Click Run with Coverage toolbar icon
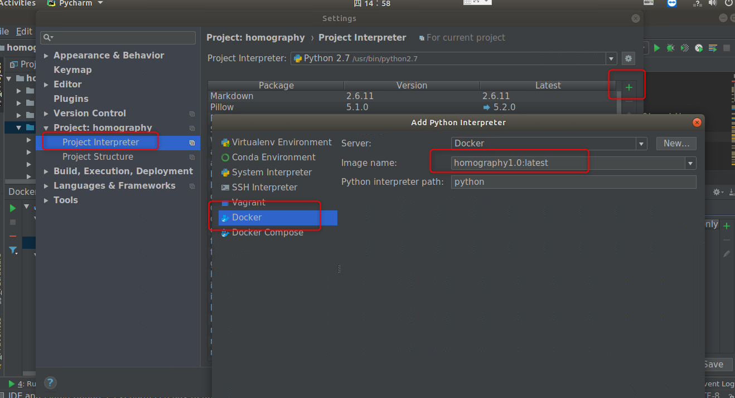Image resolution: width=735 pixels, height=398 pixels. (x=685, y=48)
